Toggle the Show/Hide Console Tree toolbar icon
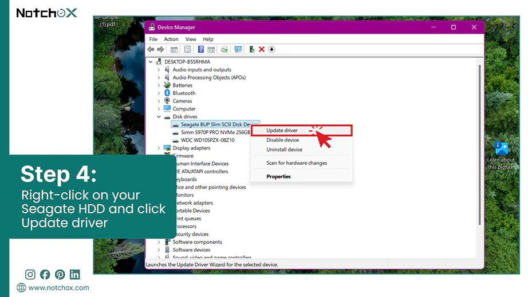The width and height of the screenshot is (528, 297). tap(174, 49)
